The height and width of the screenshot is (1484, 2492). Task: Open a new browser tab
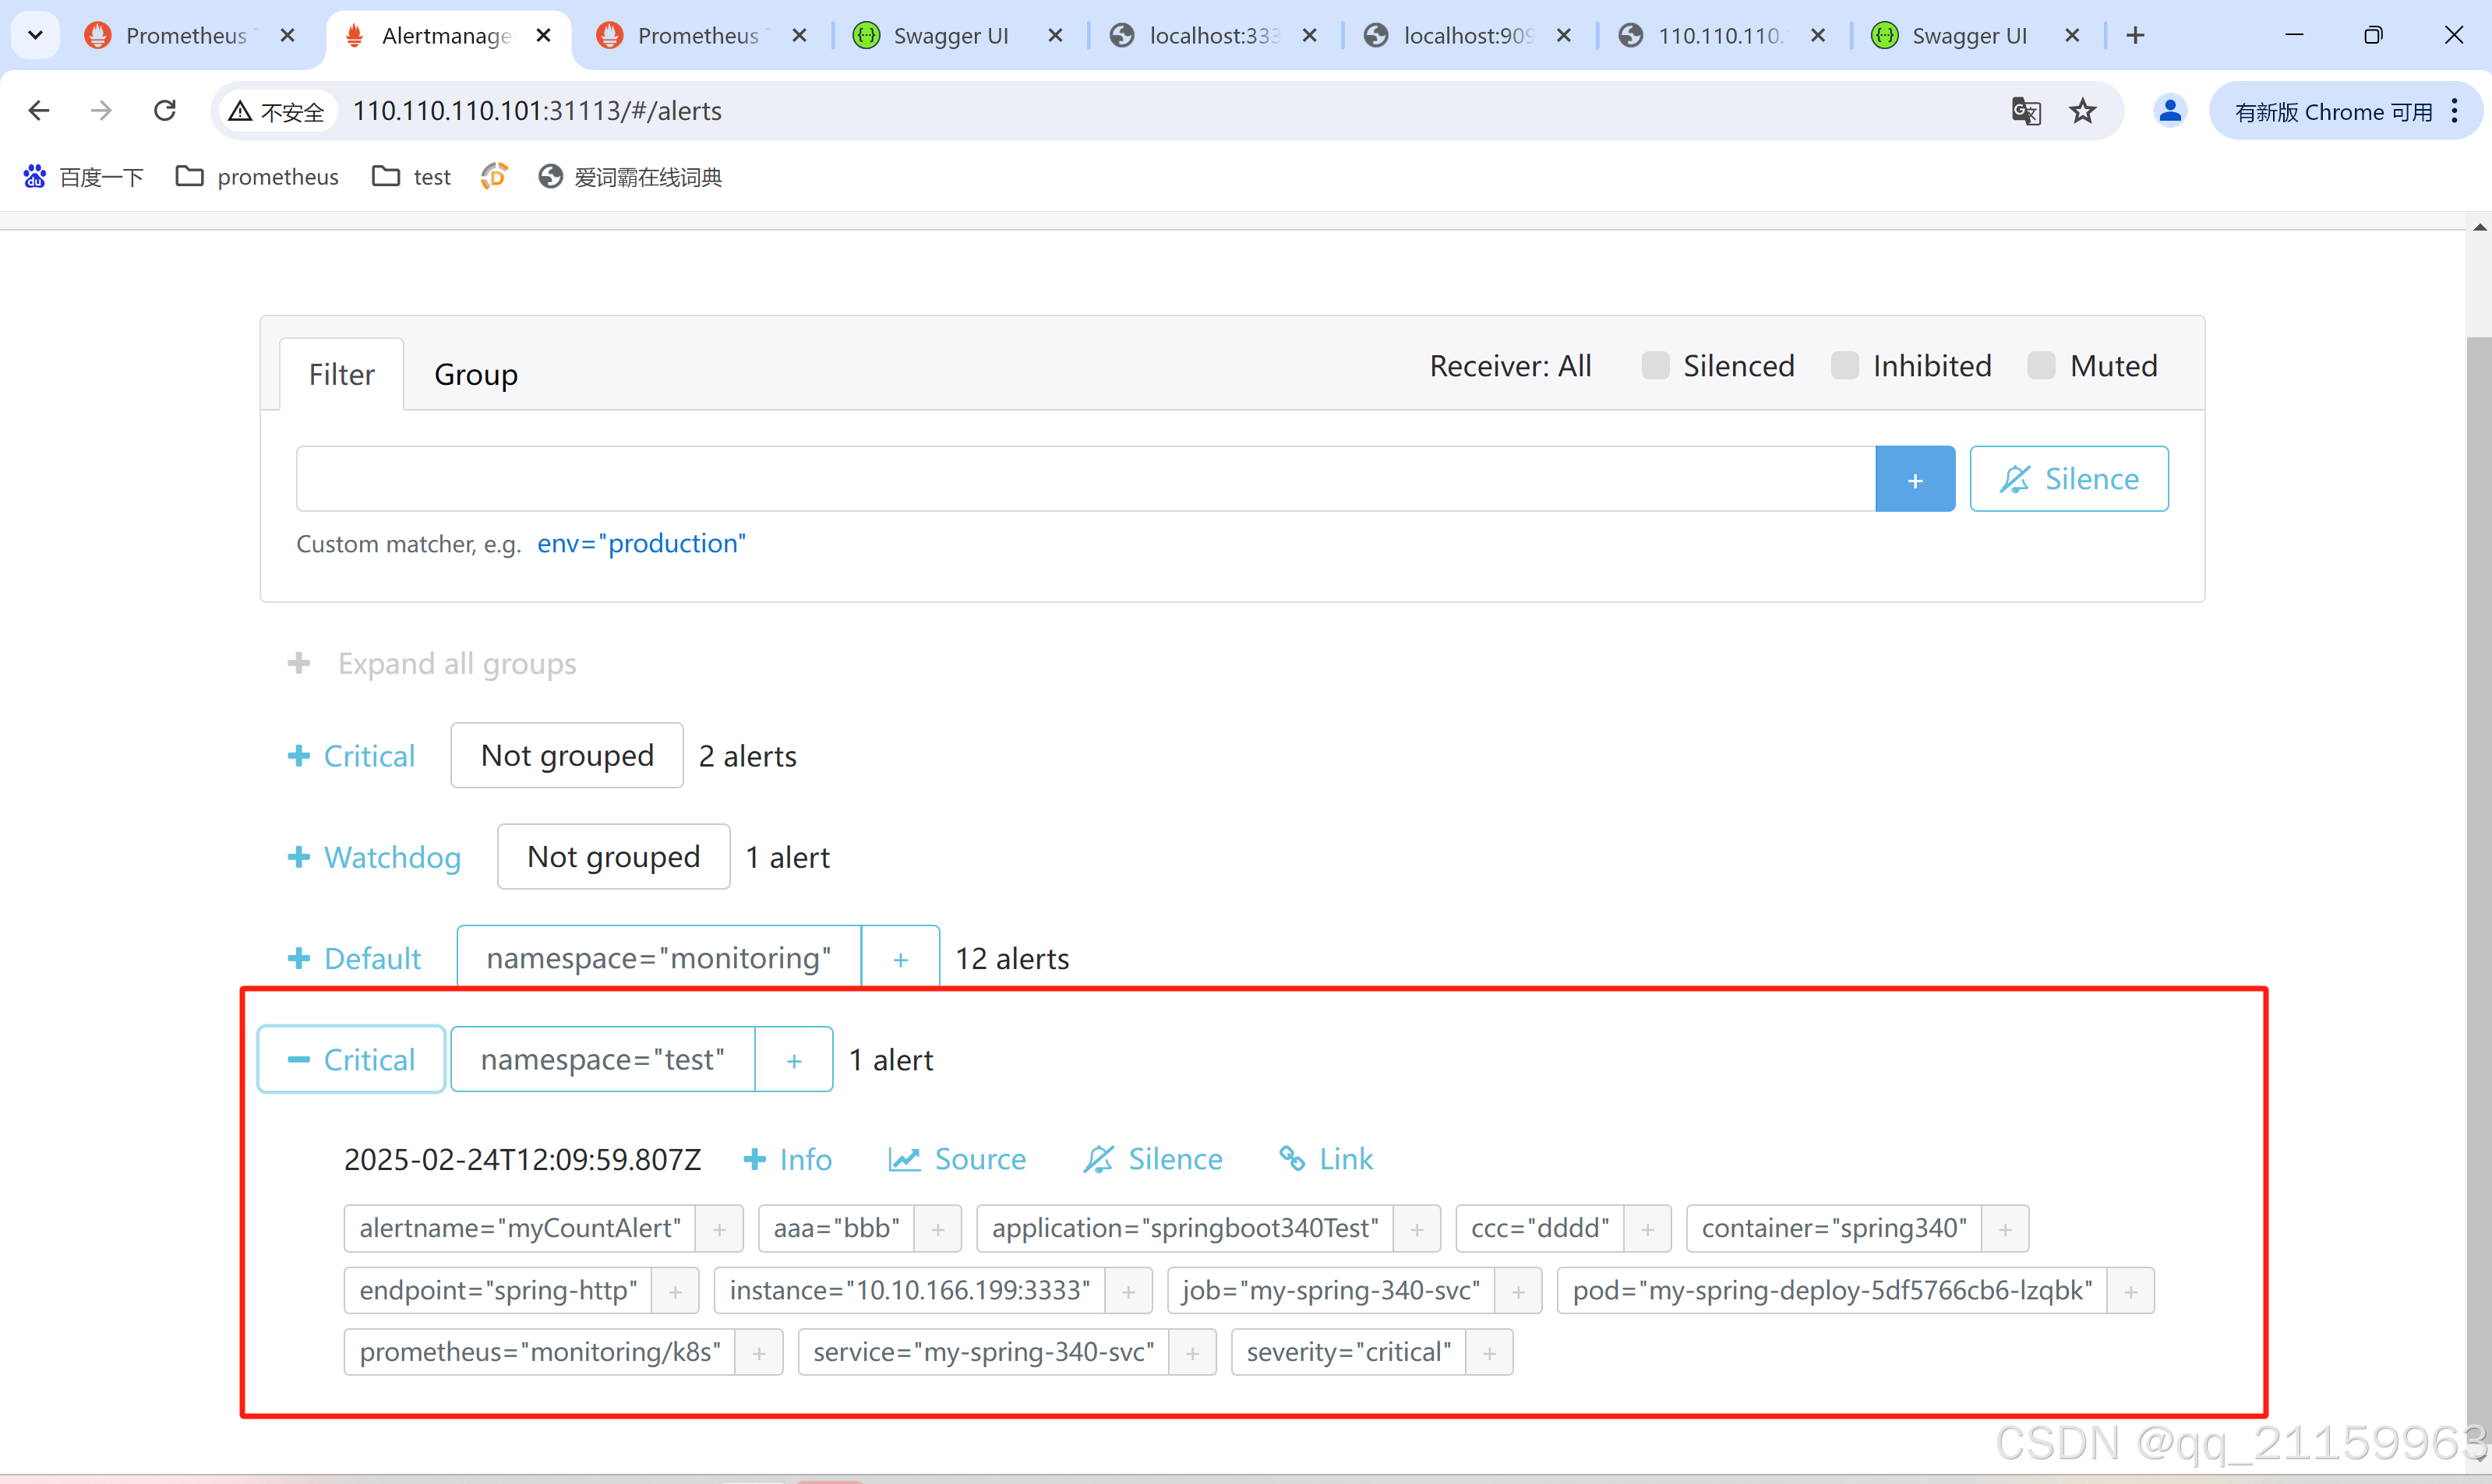point(2135,36)
